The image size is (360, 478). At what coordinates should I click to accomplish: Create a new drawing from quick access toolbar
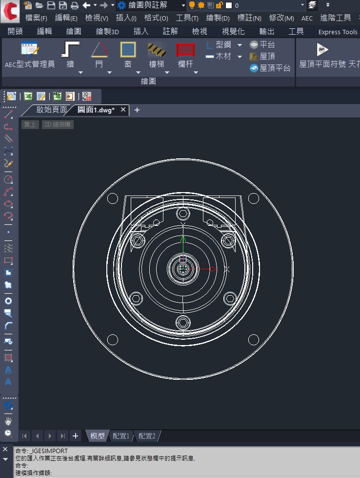27,5
